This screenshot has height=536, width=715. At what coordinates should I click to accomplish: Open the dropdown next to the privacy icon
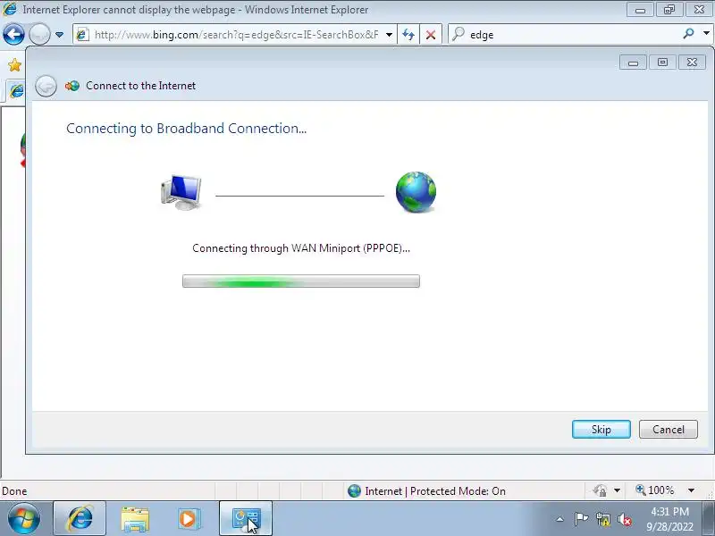point(617,490)
